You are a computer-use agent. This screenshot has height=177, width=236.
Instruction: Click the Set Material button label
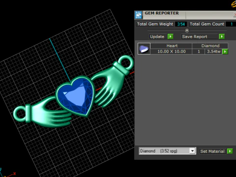point(212,151)
